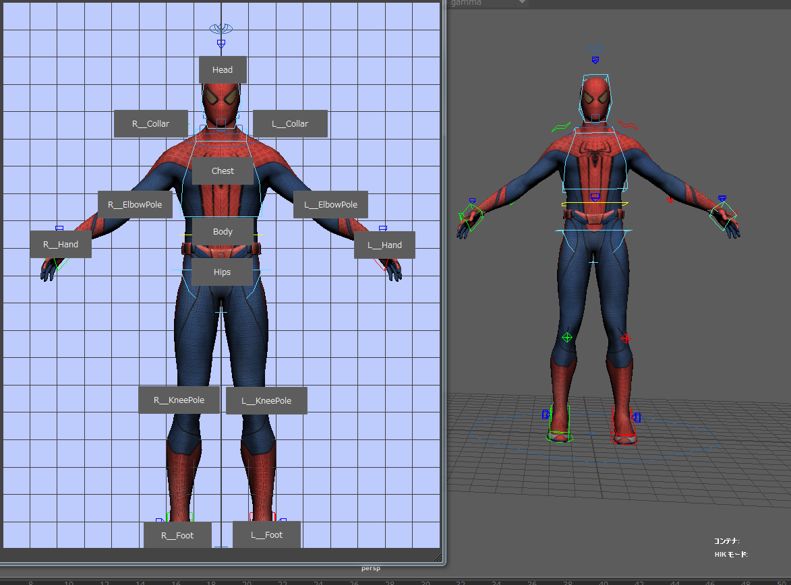Select the Chest control button
This screenshot has width=791, height=585.
click(x=223, y=171)
